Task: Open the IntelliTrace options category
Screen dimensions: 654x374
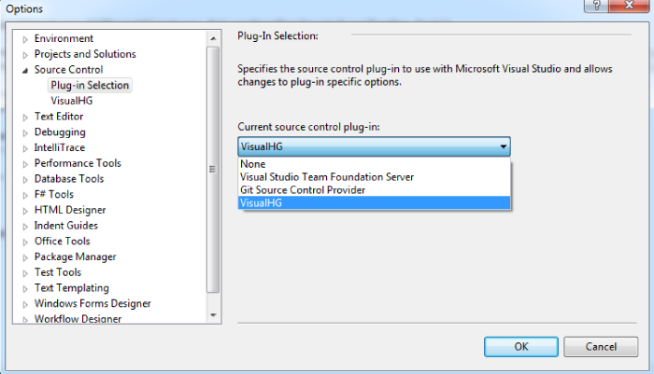Action: (59, 147)
